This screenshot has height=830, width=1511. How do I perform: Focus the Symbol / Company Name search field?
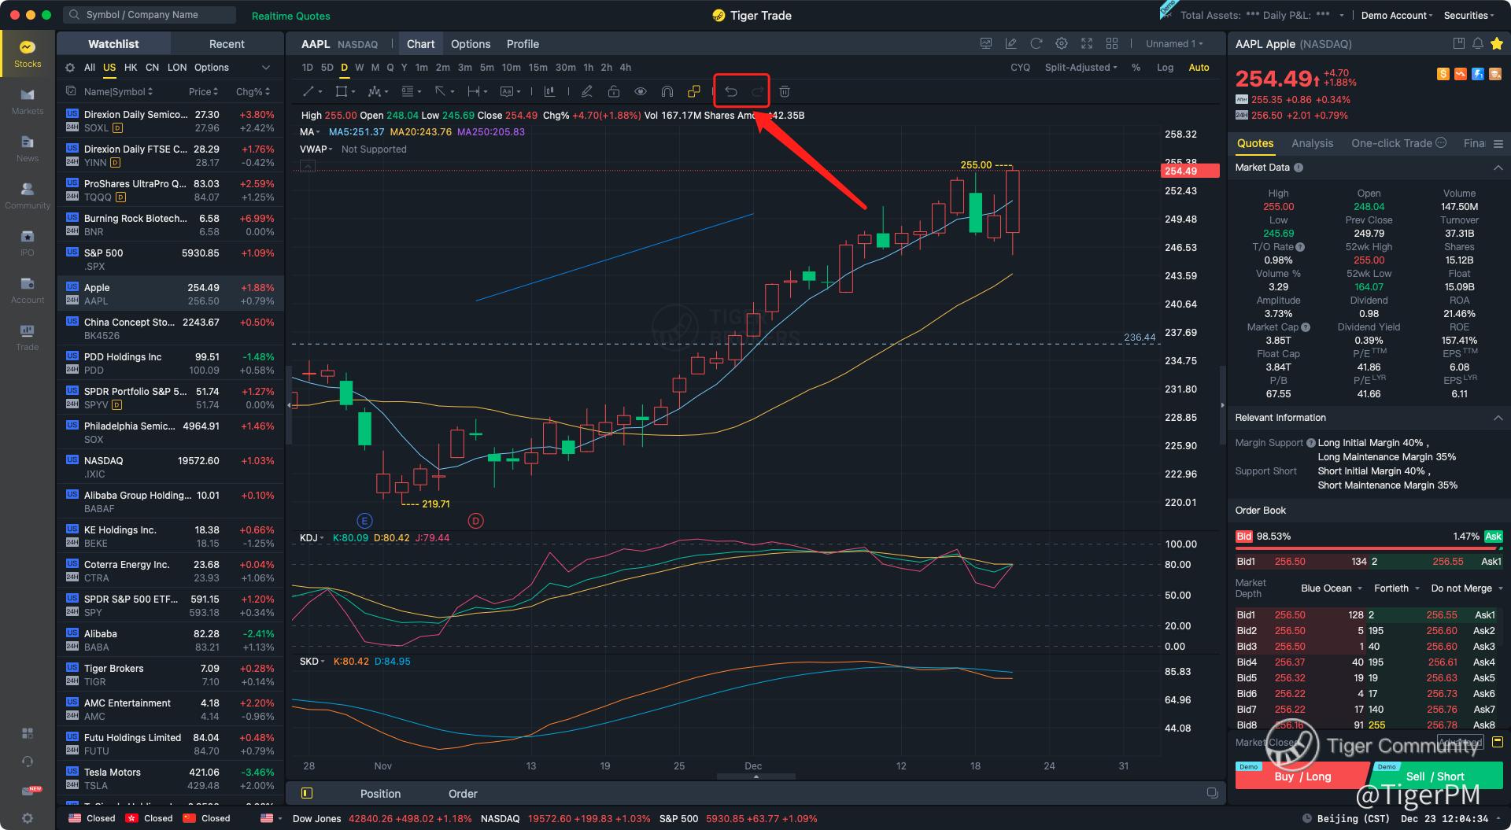pos(150,15)
